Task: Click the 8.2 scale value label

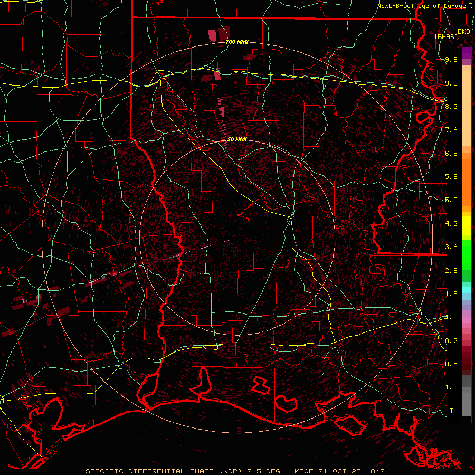Action: point(451,106)
